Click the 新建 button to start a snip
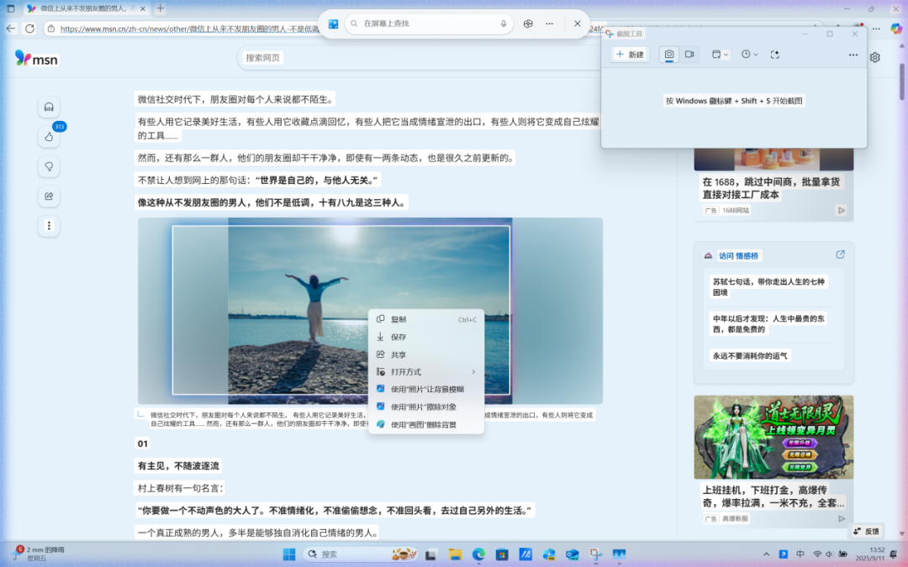Screen dimensions: 908x567 (x=629, y=54)
